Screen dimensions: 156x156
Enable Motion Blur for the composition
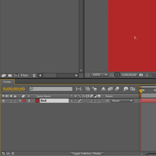coord(117,89)
